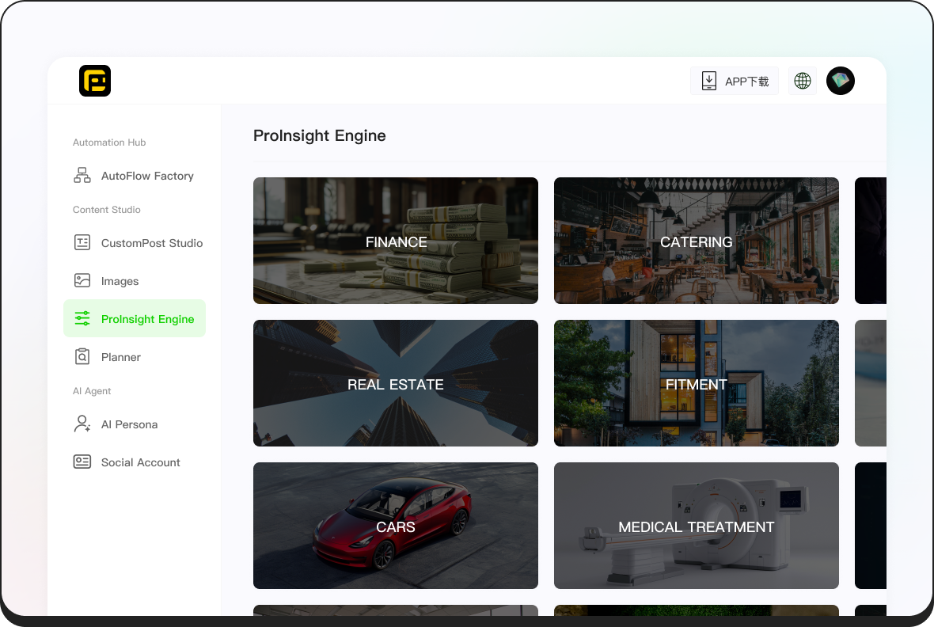Click the yellow app logo icon

[x=95, y=81]
